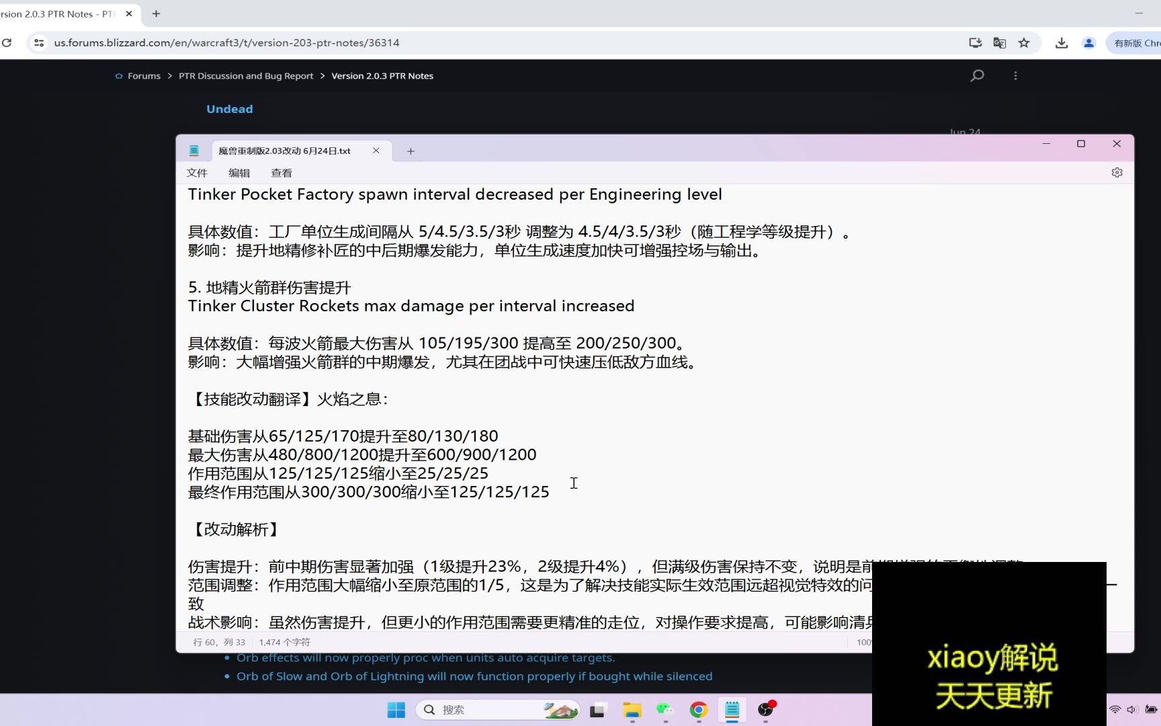
Task: Open the site information icon beside the URL
Action: [39, 43]
